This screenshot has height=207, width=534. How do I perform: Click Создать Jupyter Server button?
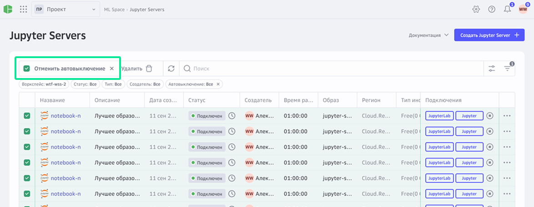(x=489, y=35)
